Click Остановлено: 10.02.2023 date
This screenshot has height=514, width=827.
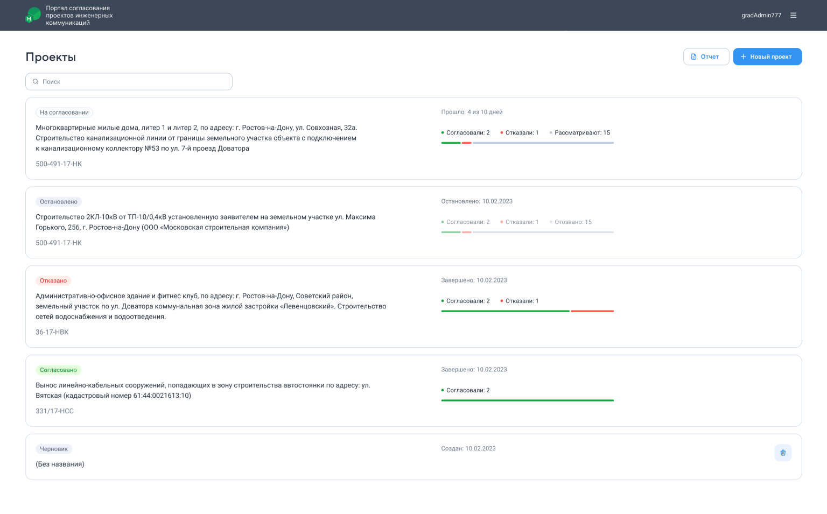pos(476,201)
